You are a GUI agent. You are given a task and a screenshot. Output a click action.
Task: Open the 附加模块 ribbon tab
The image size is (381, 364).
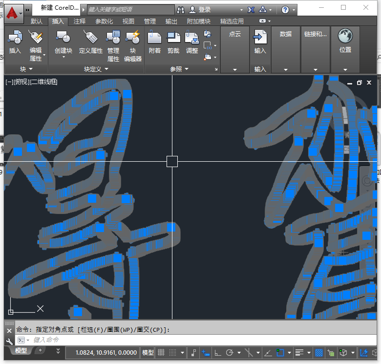coord(198,21)
